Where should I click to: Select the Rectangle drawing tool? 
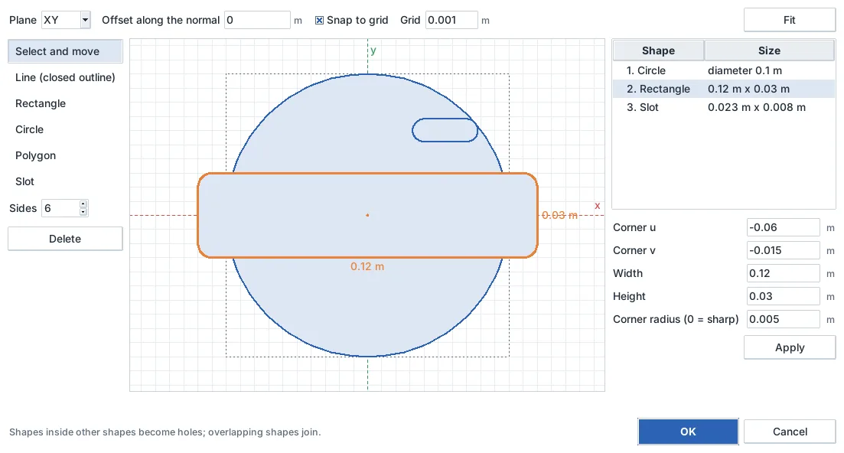(x=65, y=103)
